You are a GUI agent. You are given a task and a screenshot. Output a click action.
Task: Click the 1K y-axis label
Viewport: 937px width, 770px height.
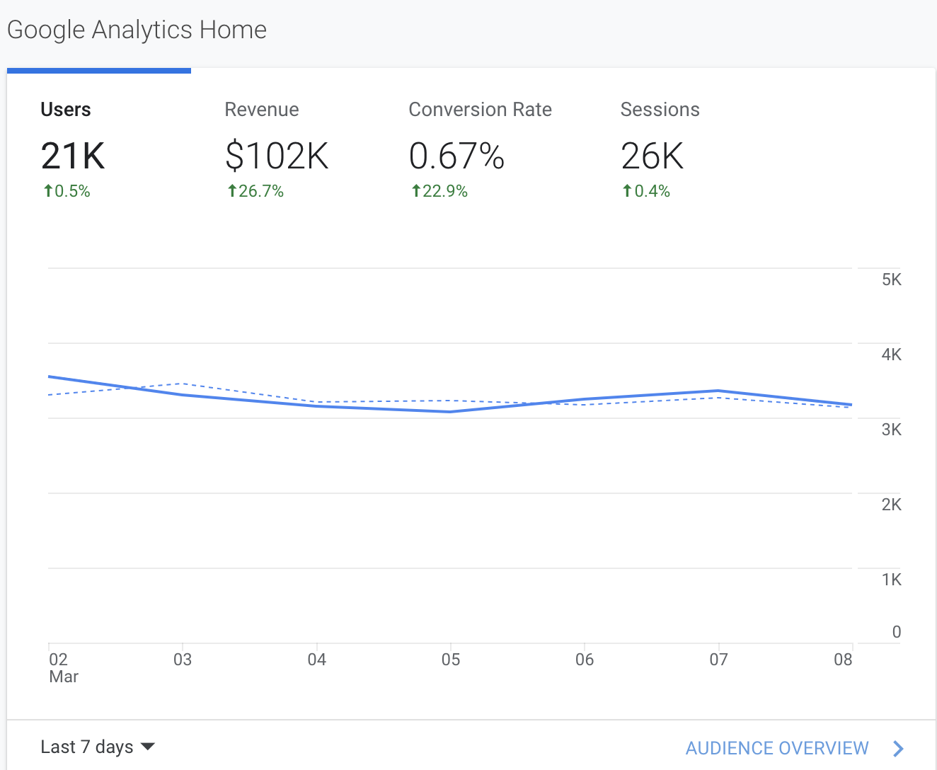(892, 580)
